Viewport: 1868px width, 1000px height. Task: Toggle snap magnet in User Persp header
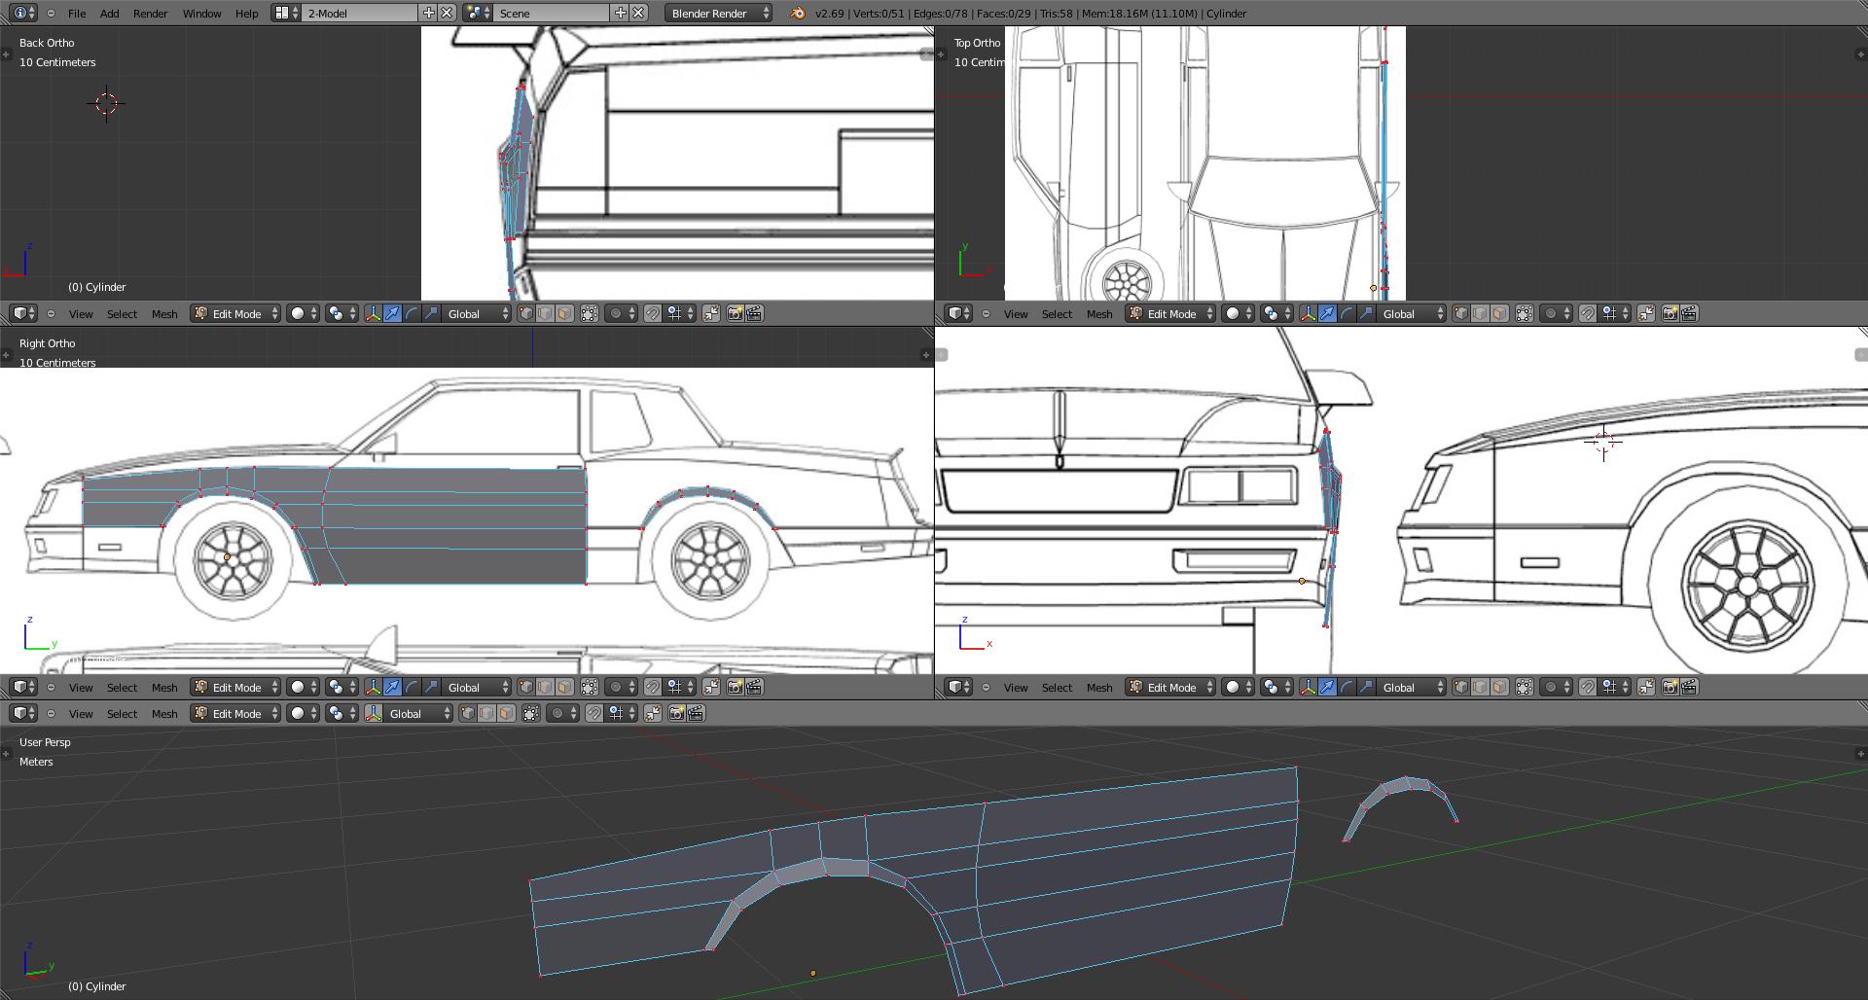coord(594,713)
